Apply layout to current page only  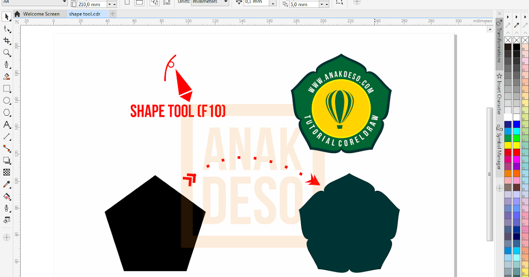click(x=166, y=2)
